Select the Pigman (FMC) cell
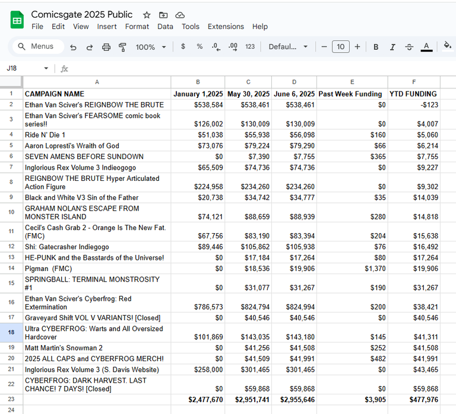The image size is (456, 414). (x=97, y=269)
